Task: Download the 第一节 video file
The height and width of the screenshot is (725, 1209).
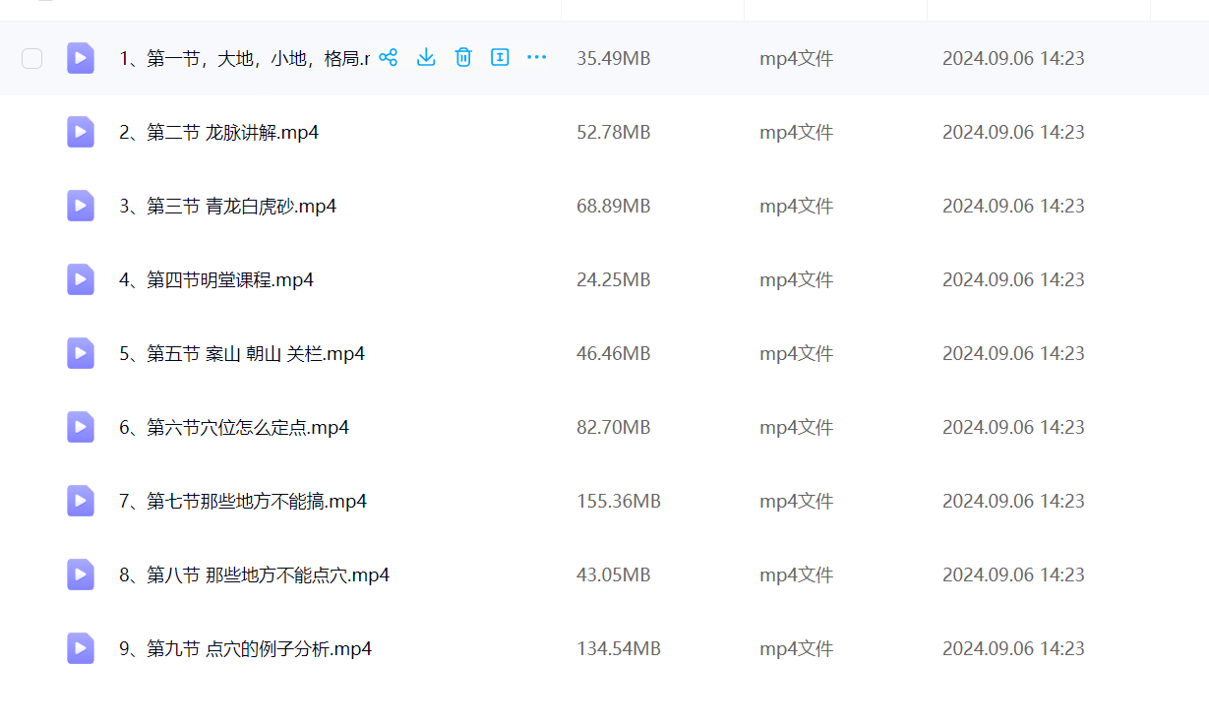Action: click(426, 57)
